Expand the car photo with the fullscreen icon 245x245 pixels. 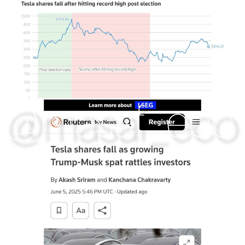click(x=187, y=241)
